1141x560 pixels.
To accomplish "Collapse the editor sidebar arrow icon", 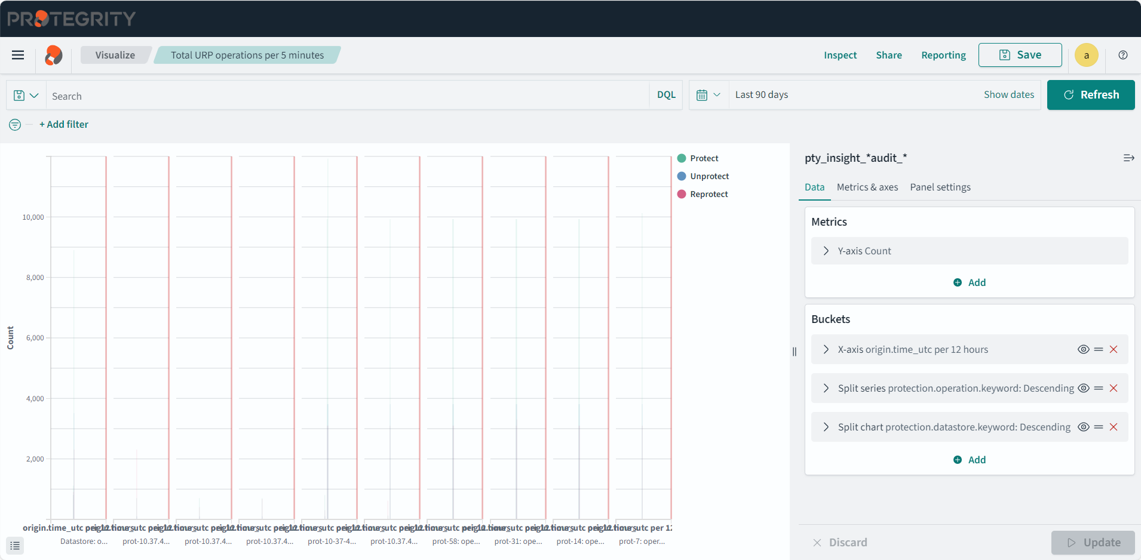I will (1128, 158).
